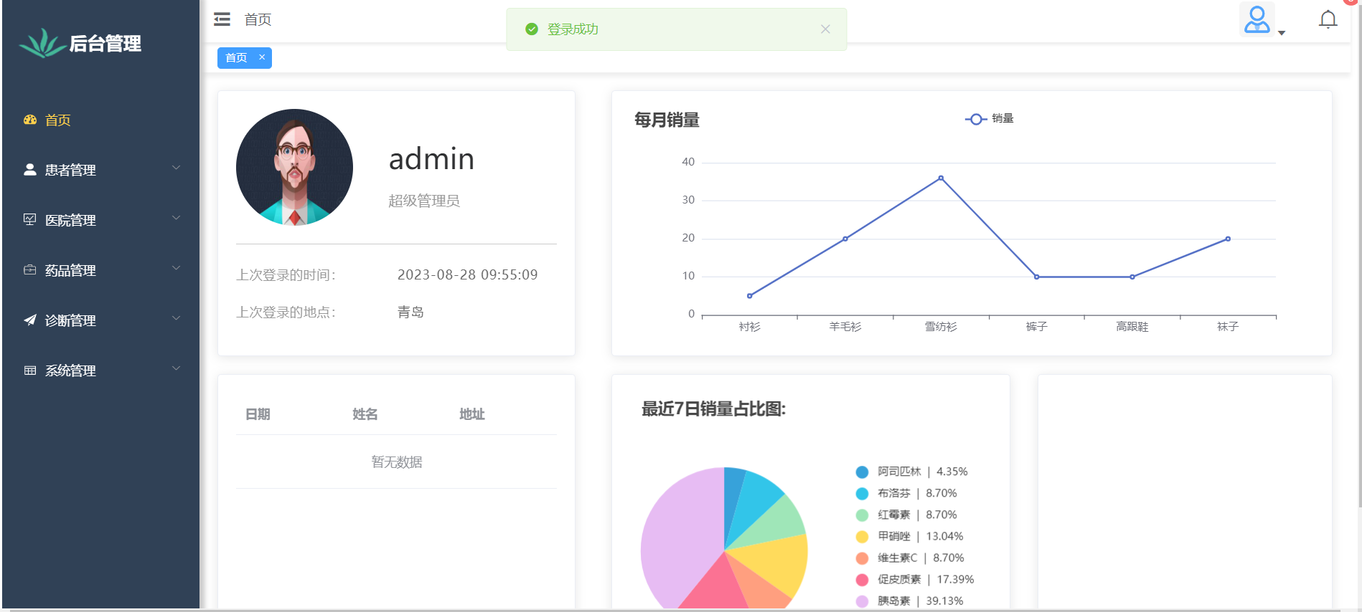The image size is (1362, 612).
Task: Toggle 销量 series in chart legend
Action: click(989, 119)
